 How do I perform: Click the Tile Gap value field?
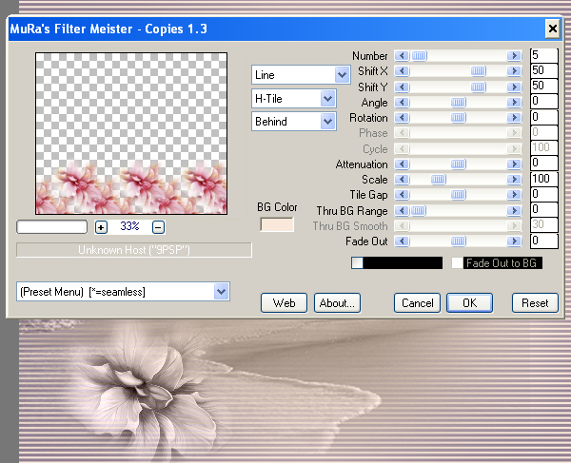[543, 194]
